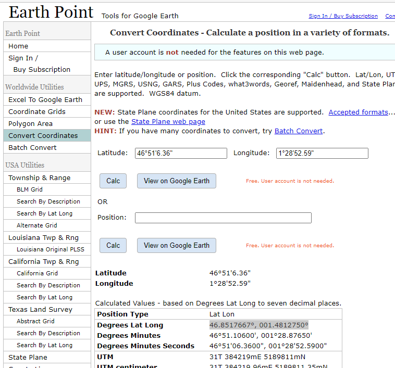The image size is (395, 368).
Task: Open Excel To Google Earth sidebar item
Action: point(45,100)
